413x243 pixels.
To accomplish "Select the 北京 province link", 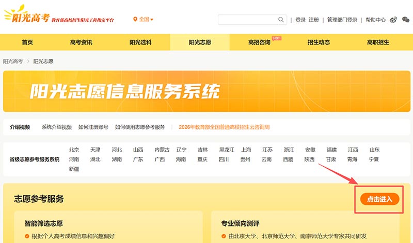I will tap(74, 150).
